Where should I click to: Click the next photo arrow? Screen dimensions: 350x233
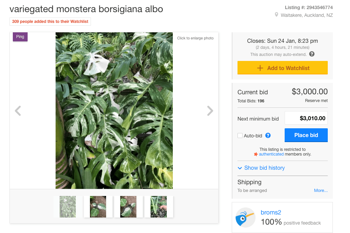click(x=210, y=111)
